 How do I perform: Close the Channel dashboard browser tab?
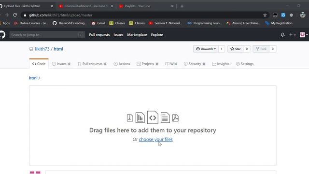(112, 6)
